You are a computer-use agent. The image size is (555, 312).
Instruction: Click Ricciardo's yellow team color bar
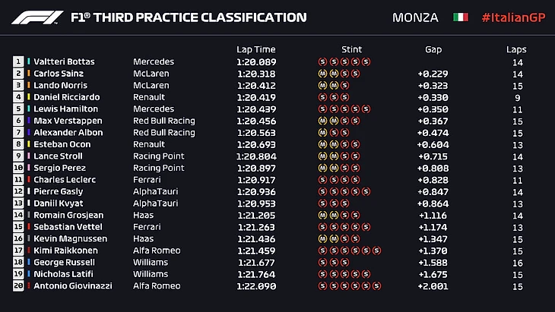point(29,98)
